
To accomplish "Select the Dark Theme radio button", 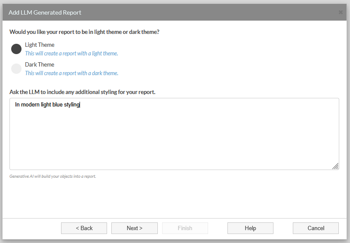I will [16, 69].
